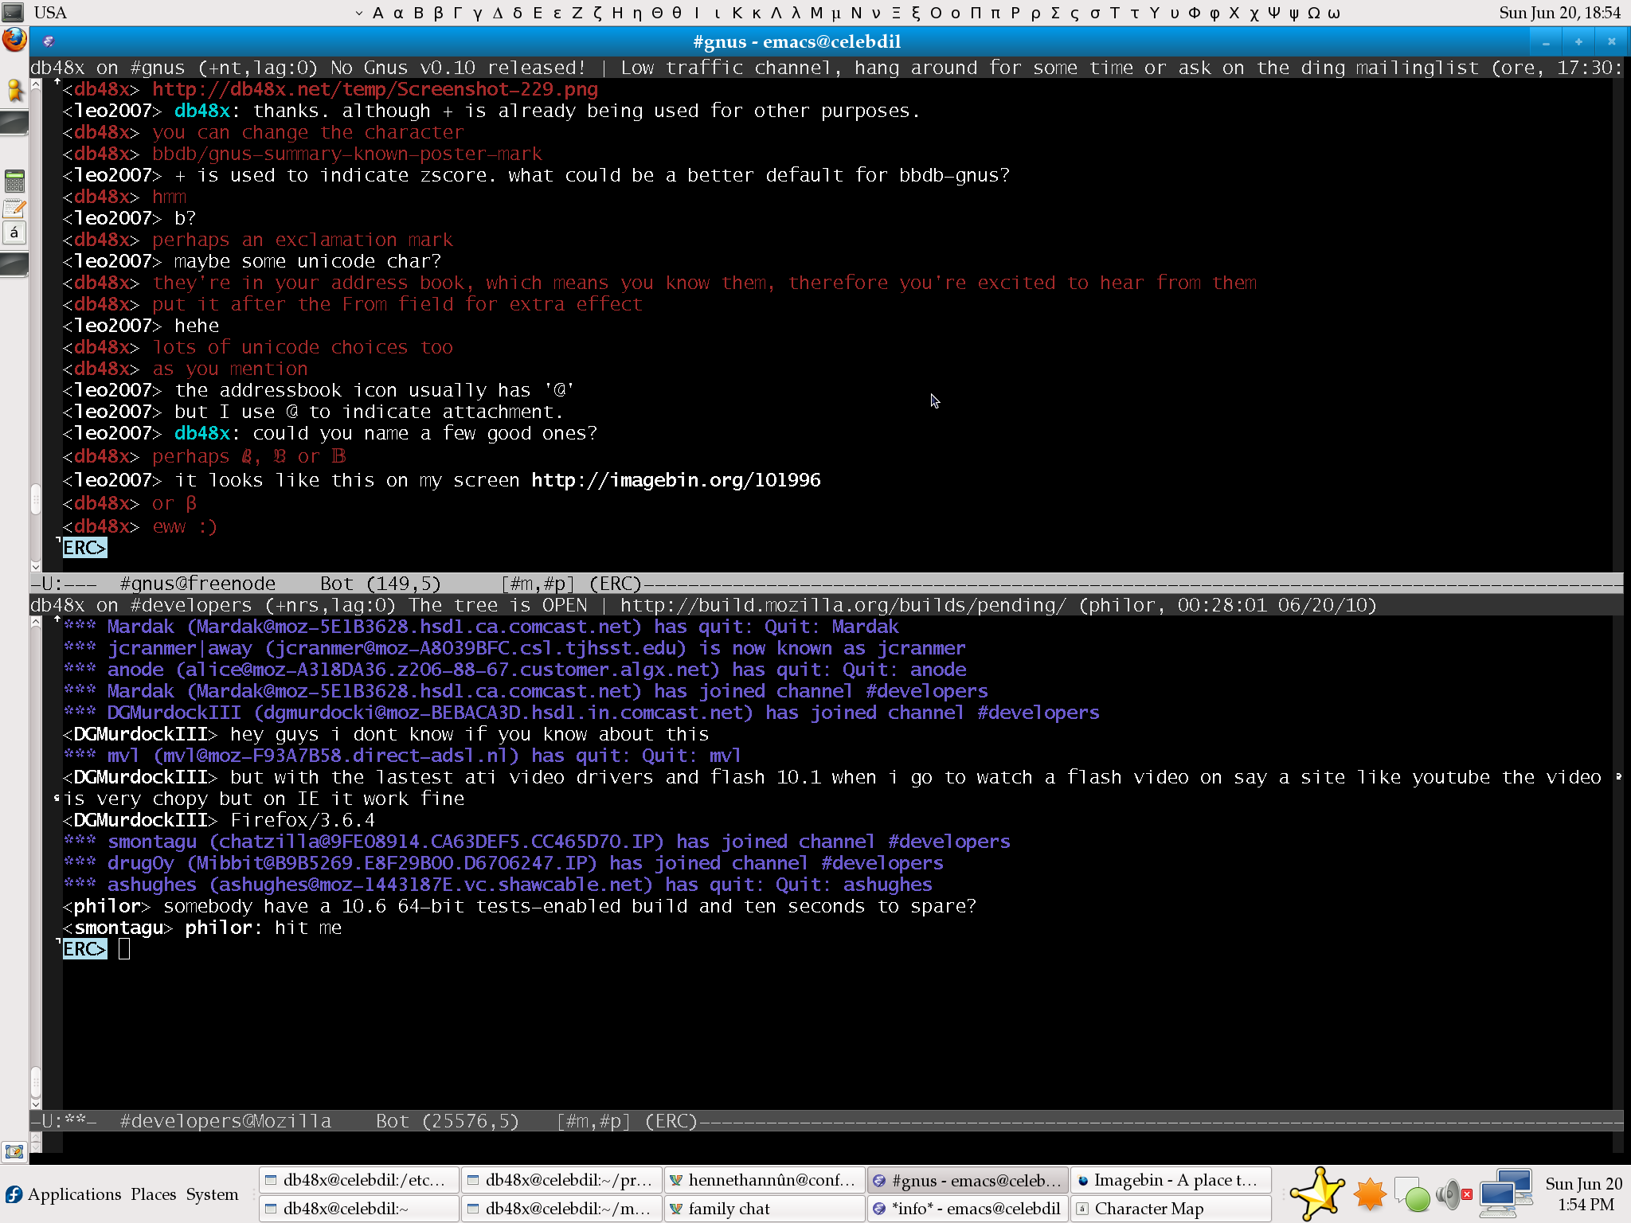This screenshot has height=1223, width=1631.
Task: Click the Emacs icon in the window title bar
Action: (x=49, y=41)
